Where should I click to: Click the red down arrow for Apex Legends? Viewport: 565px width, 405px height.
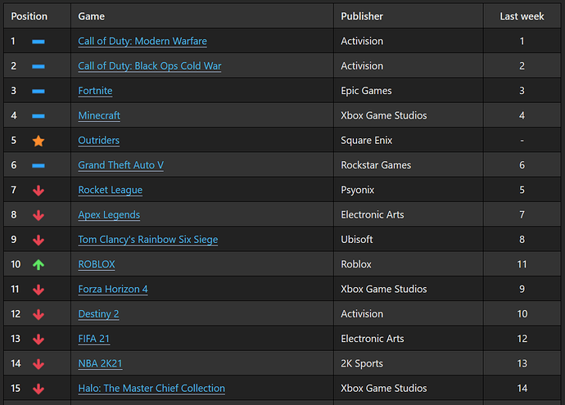point(38,215)
